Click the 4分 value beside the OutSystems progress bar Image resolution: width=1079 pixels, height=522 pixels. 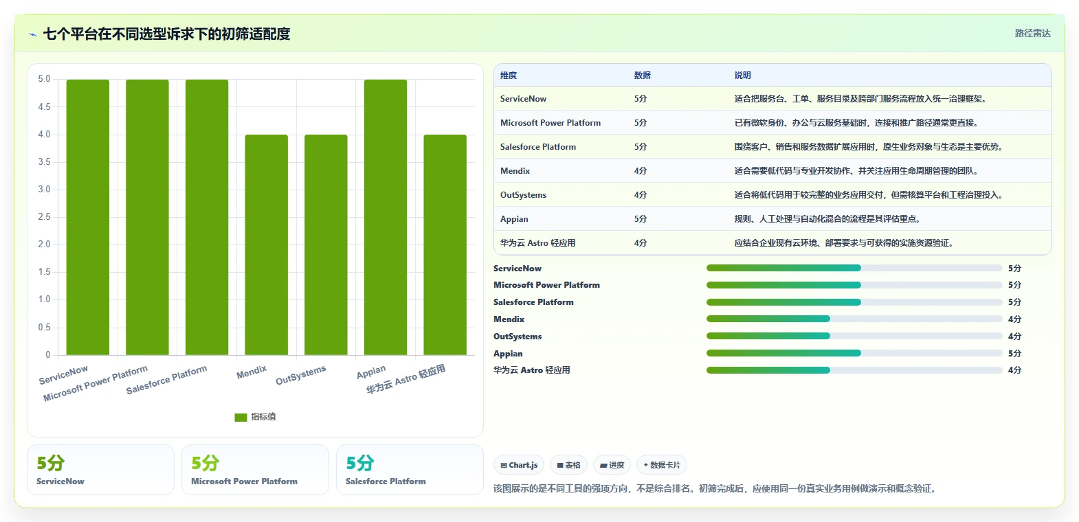(1014, 337)
